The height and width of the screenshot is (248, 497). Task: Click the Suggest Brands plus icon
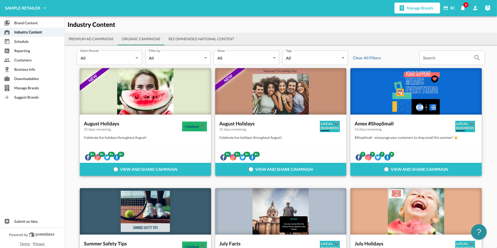click(x=7, y=97)
